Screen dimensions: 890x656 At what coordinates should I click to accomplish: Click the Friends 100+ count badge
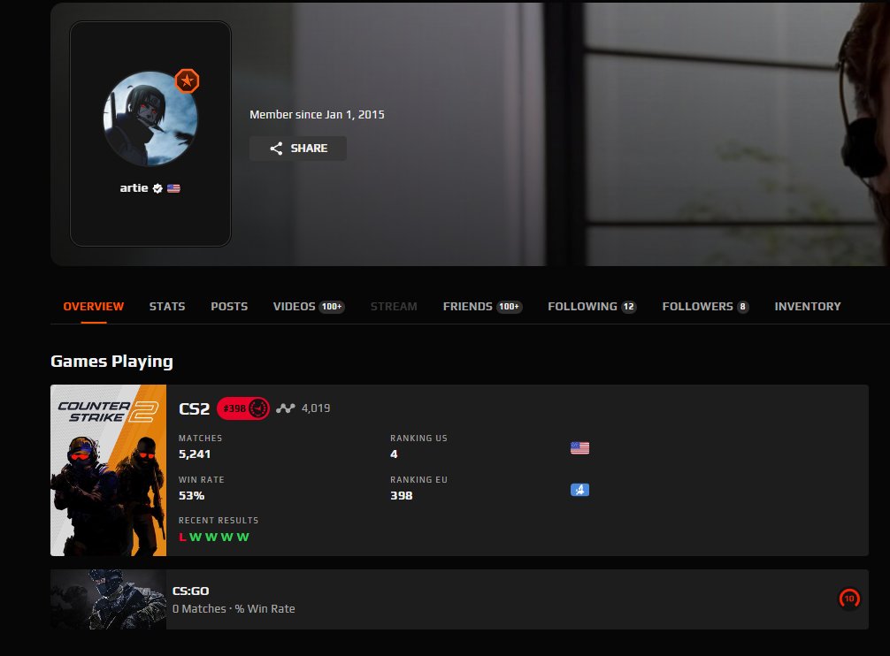coord(509,307)
